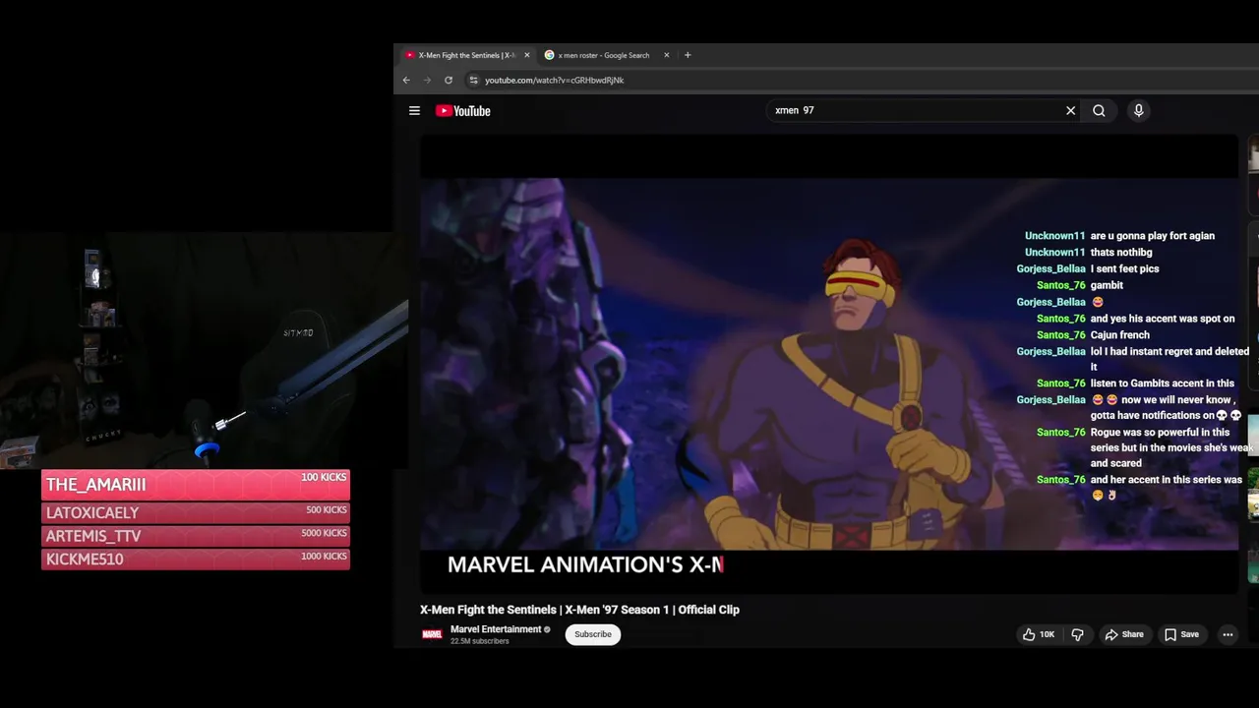1259x708 pixels.
Task: Click chat message 'I sent feet pics'
Action: [x=1124, y=268]
